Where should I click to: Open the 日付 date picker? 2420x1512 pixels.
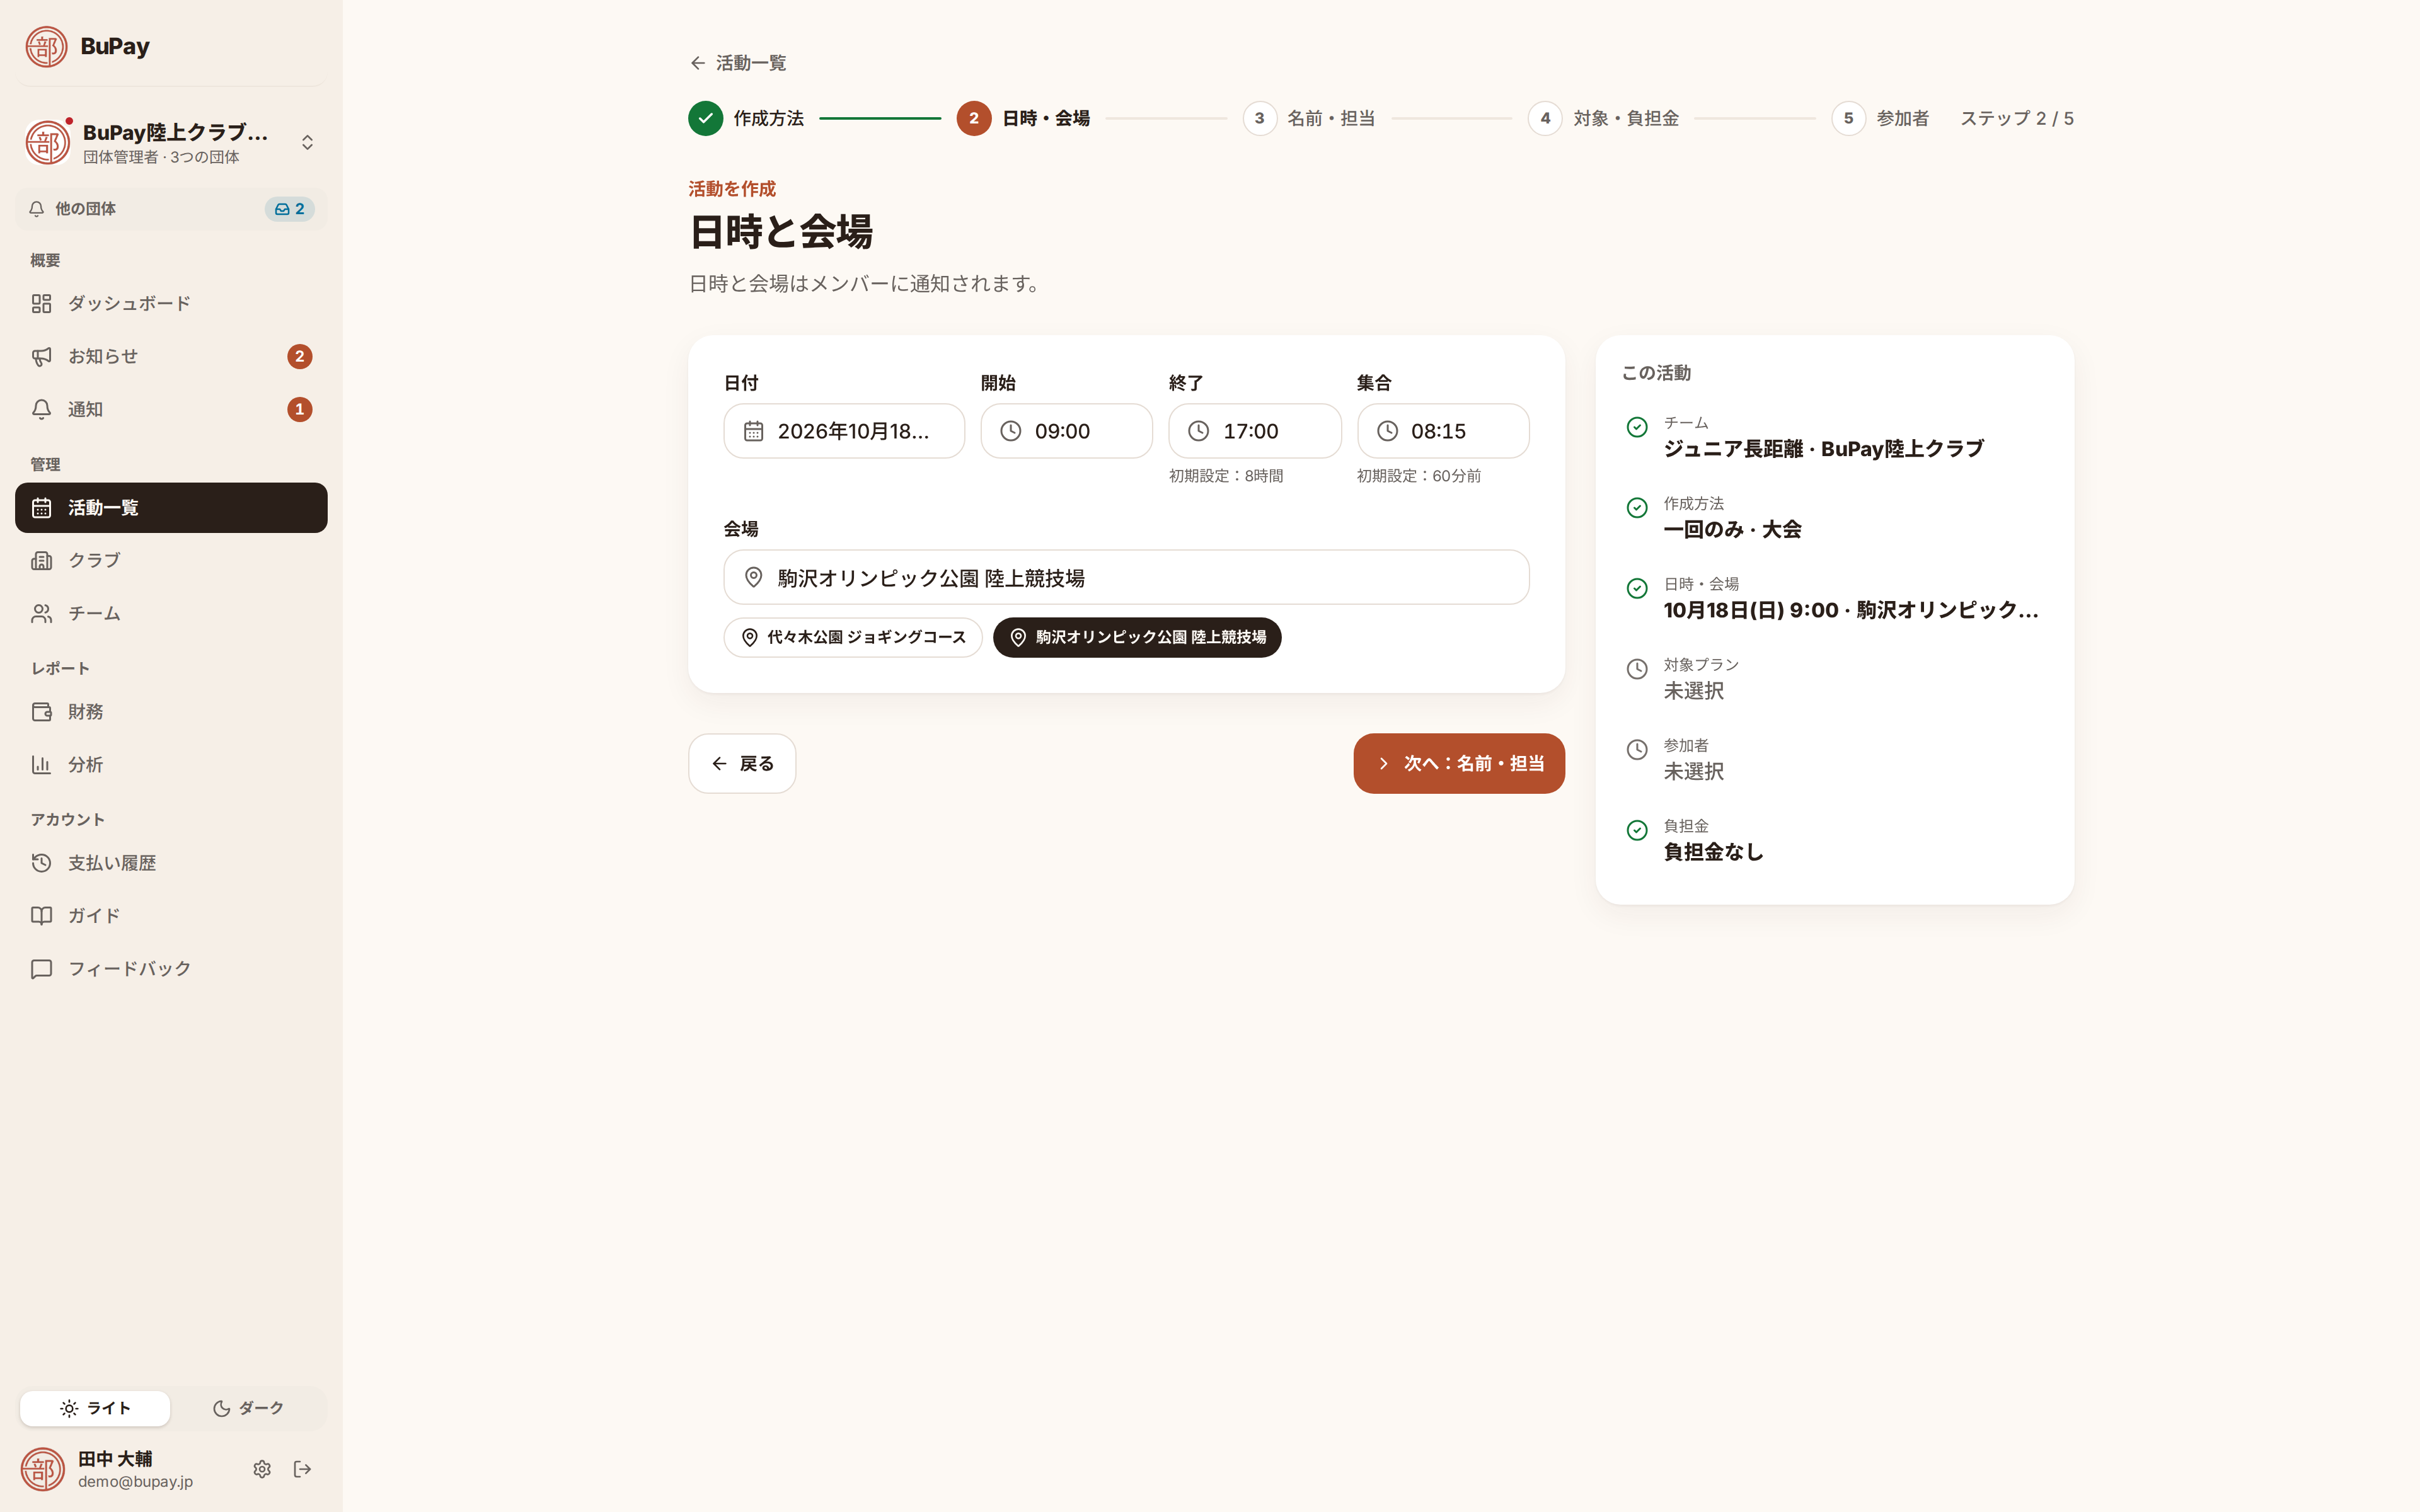[844, 431]
